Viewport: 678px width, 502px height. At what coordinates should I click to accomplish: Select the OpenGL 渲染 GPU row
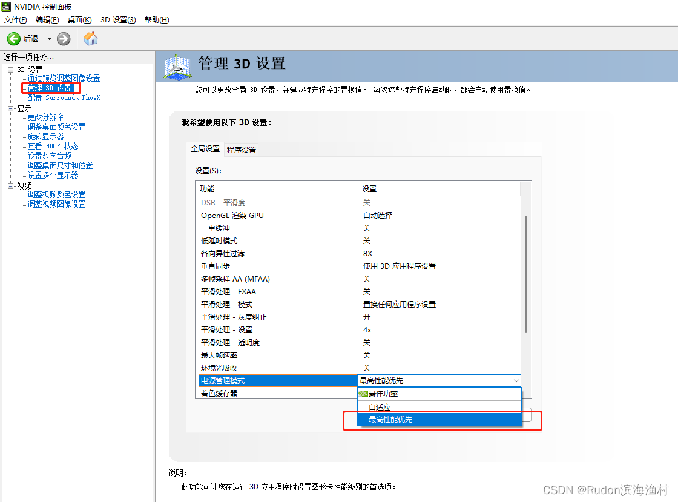(x=360, y=216)
